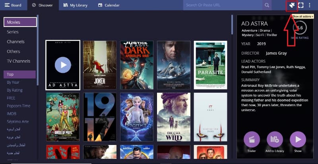318x164 pixels.
Task: Open the three-dot options menu
Action: (310, 5)
